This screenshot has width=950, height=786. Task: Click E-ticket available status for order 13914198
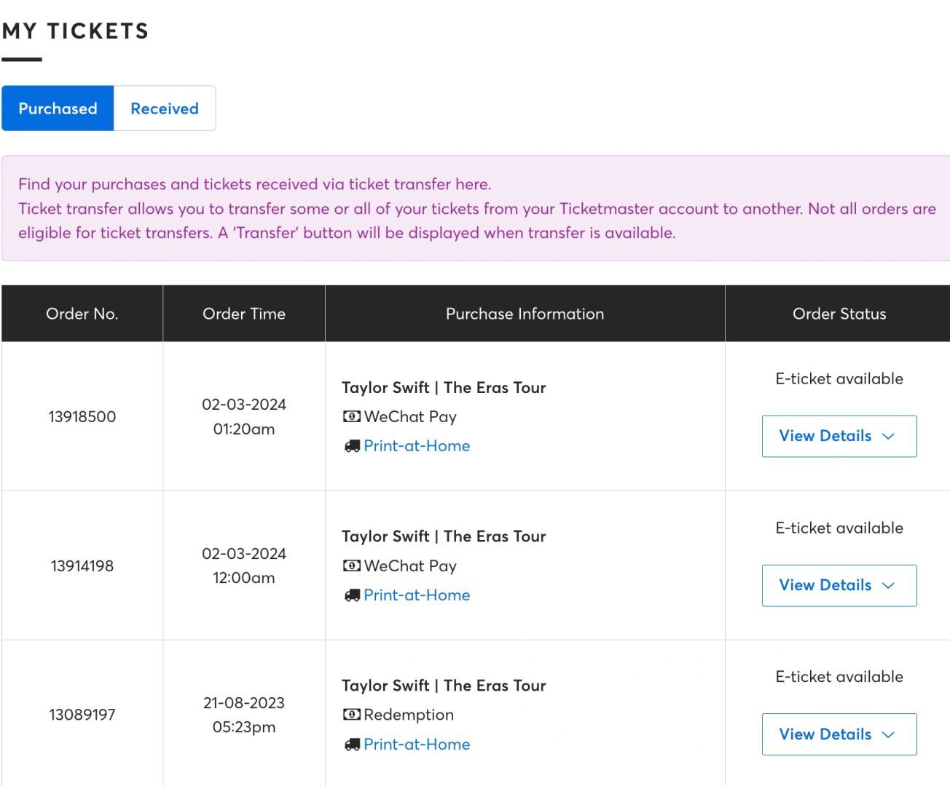tap(839, 528)
